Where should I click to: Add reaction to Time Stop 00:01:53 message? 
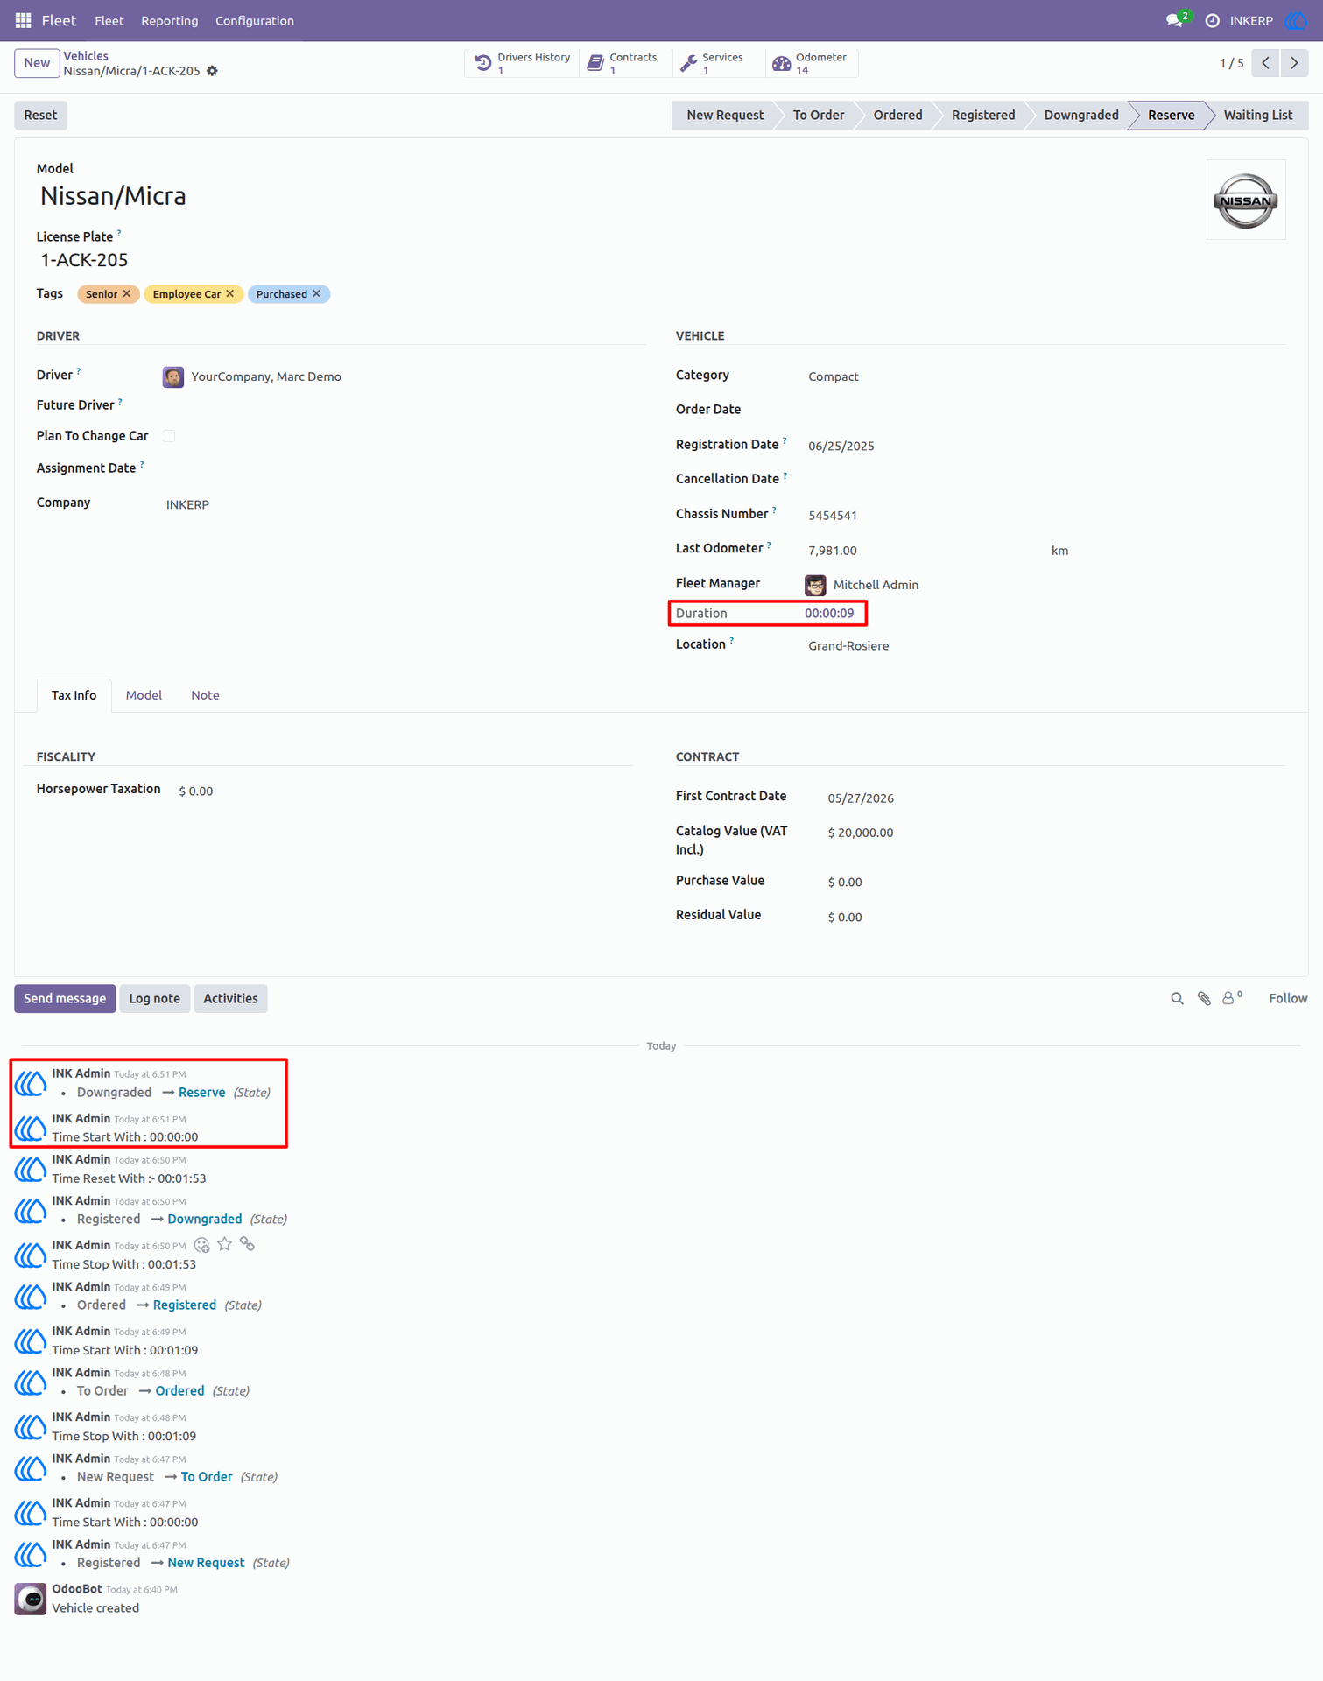tap(202, 1245)
